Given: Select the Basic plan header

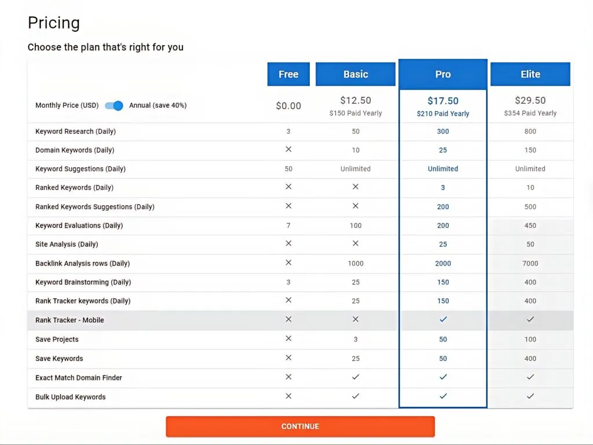Looking at the screenshot, I should pos(356,74).
